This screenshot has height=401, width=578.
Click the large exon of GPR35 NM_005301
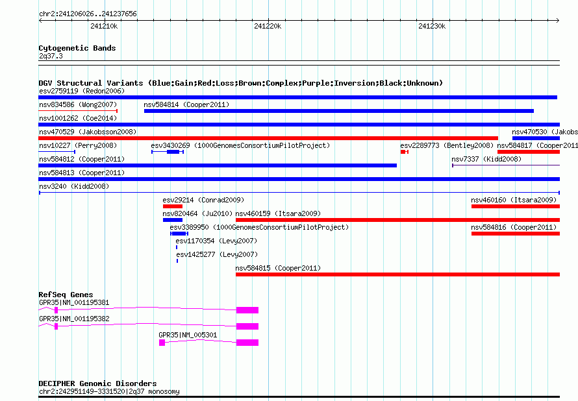point(247,343)
